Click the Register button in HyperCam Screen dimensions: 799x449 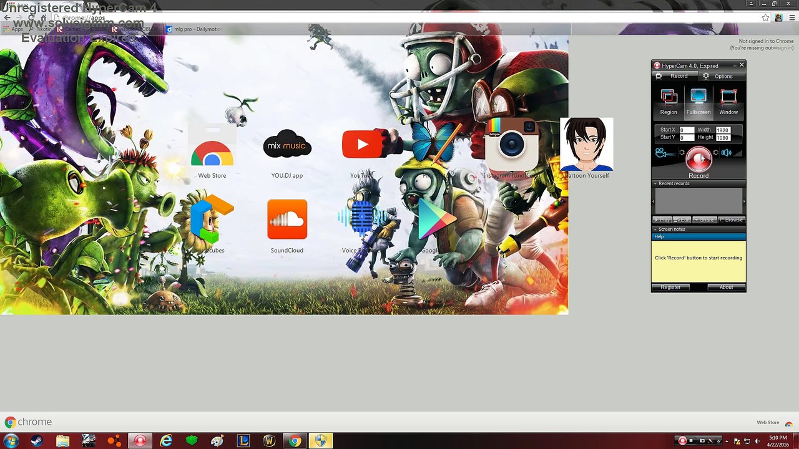pos(671,287)
